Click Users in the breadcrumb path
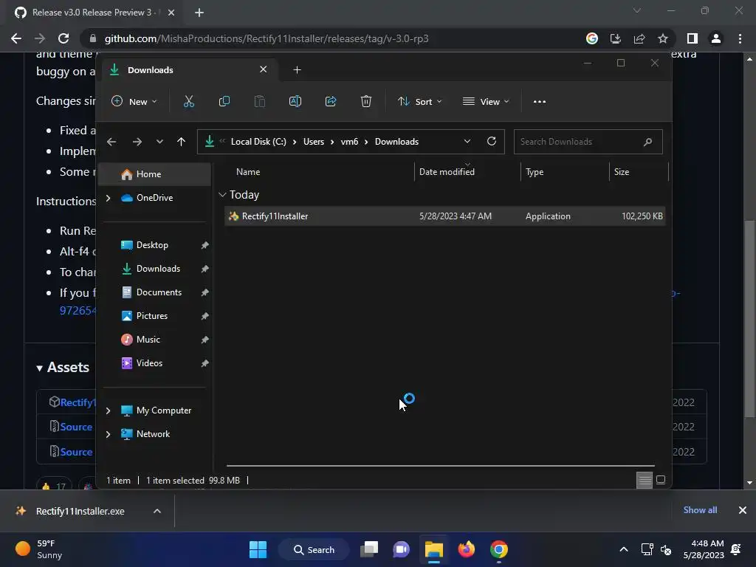This screenshot has width=756, height=567. 313,142
